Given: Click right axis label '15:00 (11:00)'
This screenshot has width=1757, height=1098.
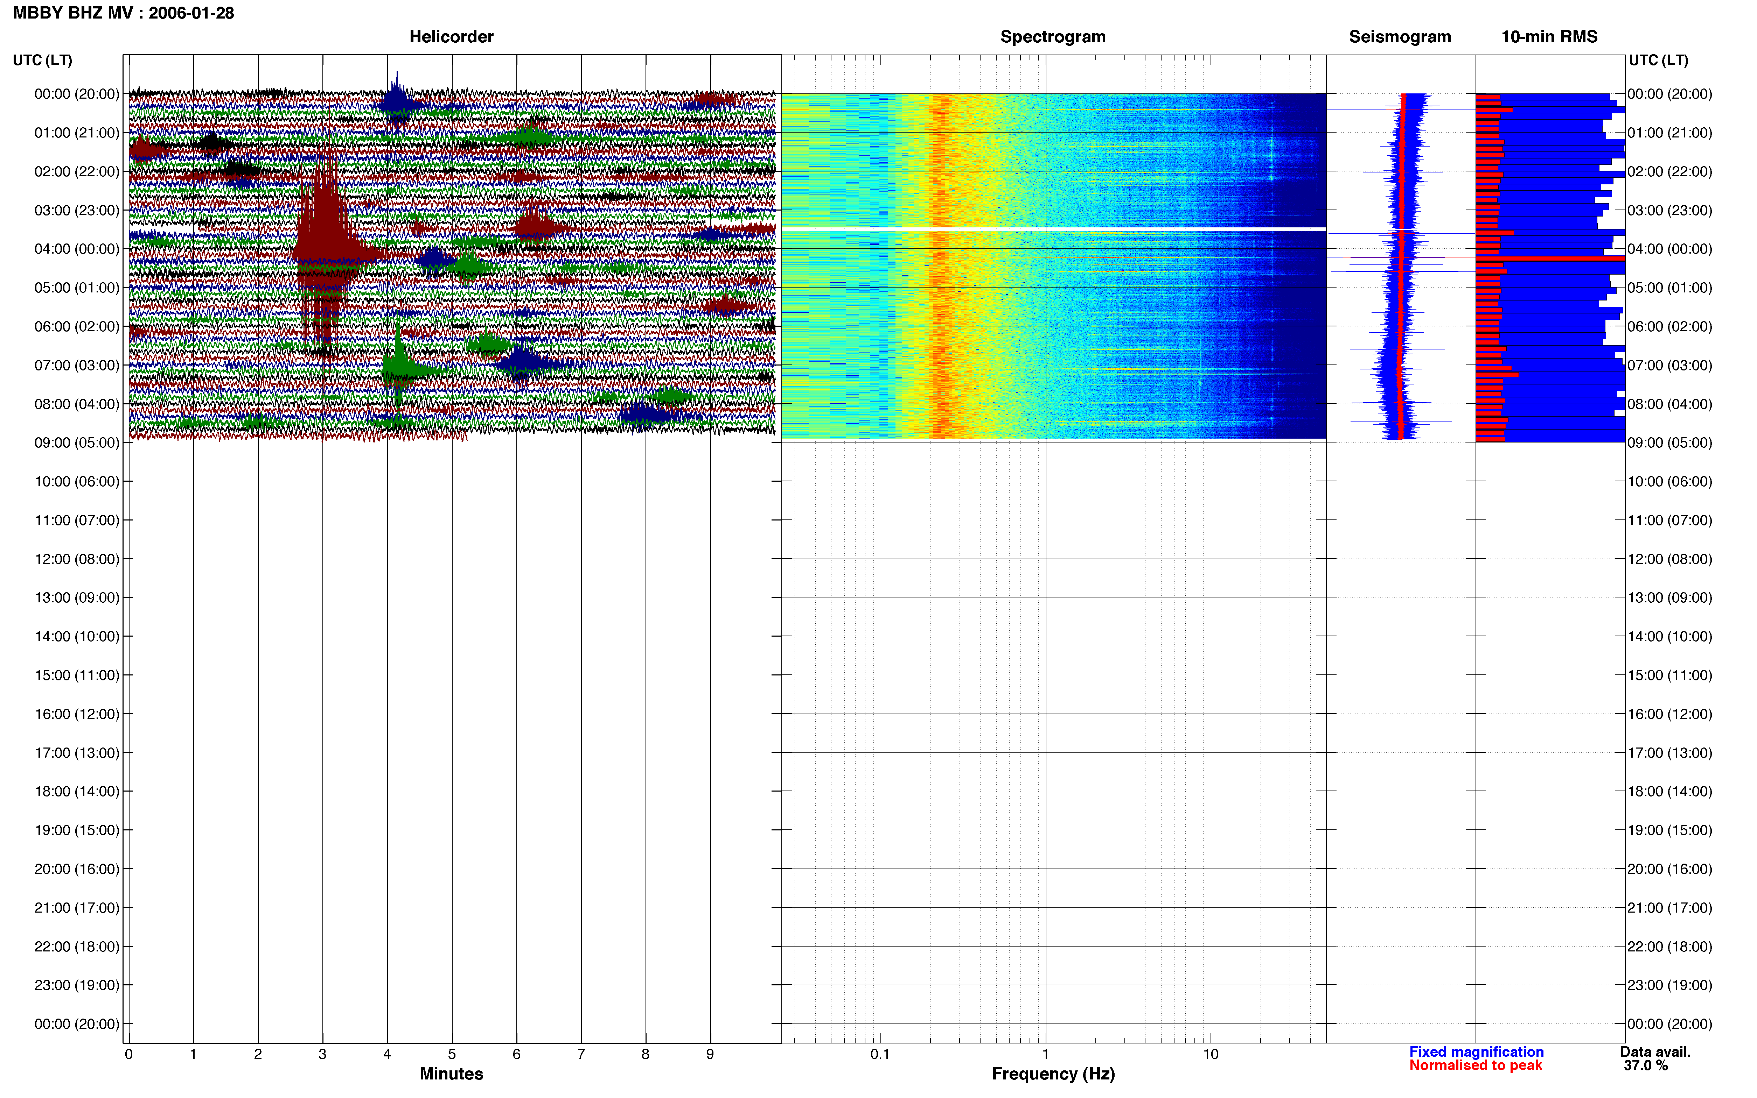Looking at the screenshot, I should coord(1670,675).
